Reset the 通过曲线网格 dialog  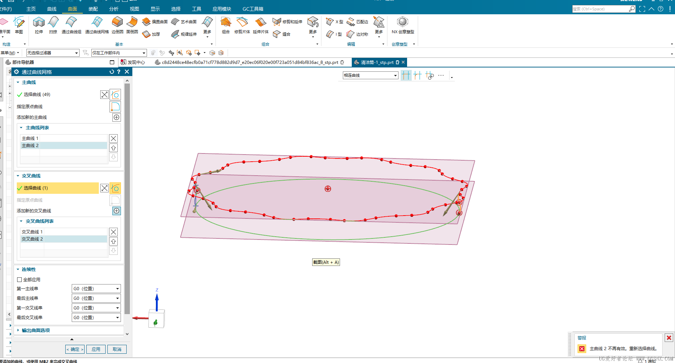[112, 72]
